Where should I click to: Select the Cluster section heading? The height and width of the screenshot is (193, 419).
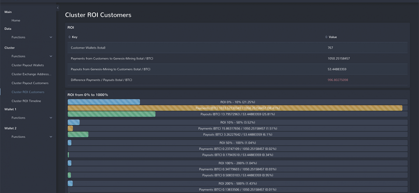9,48
